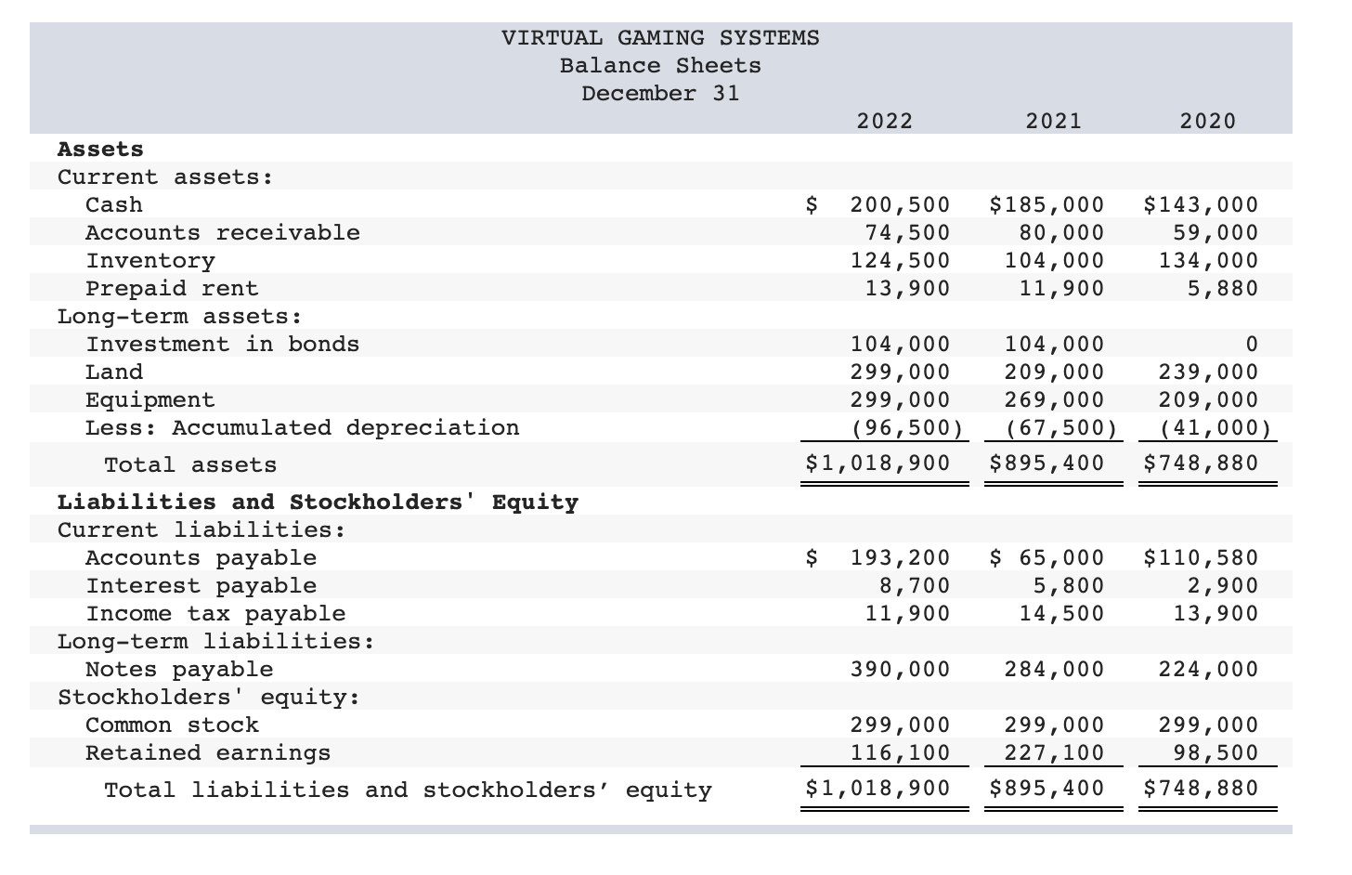Click Accounts payable 2021 value $65,000
The height and width of the screenshot is (875, 1352).
coord(1047,558)
